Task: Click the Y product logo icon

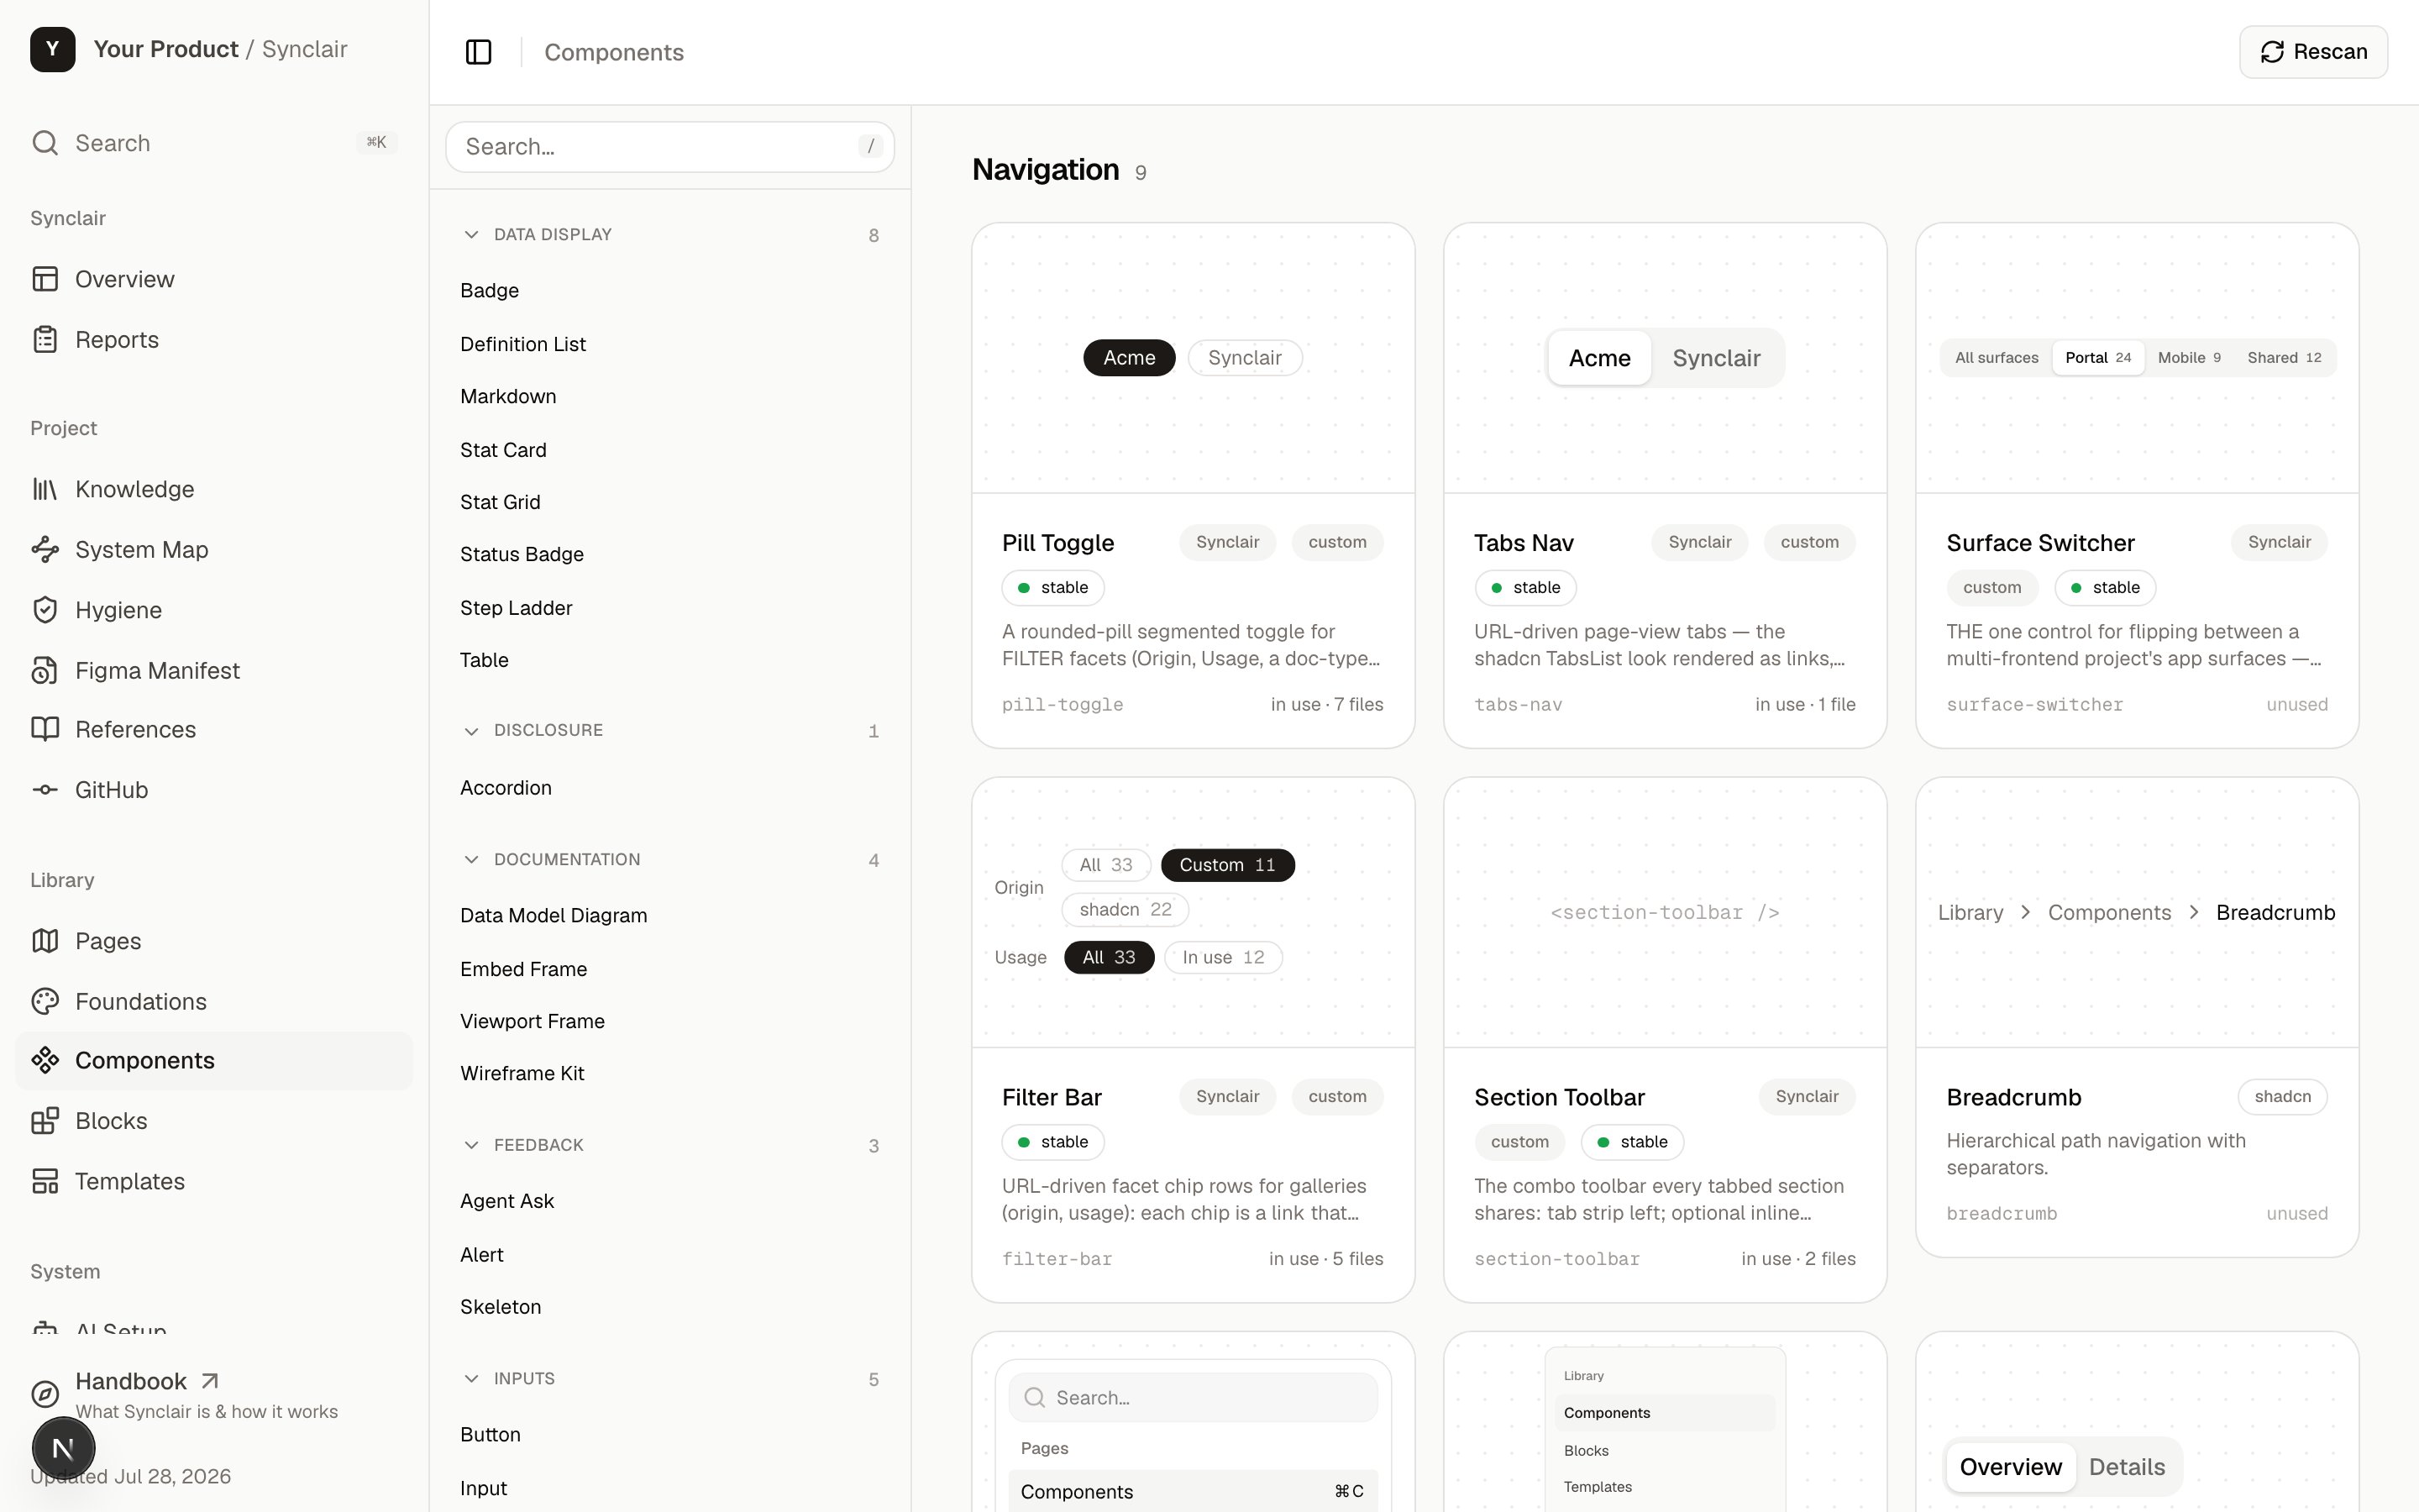Action: coord(52,49)
